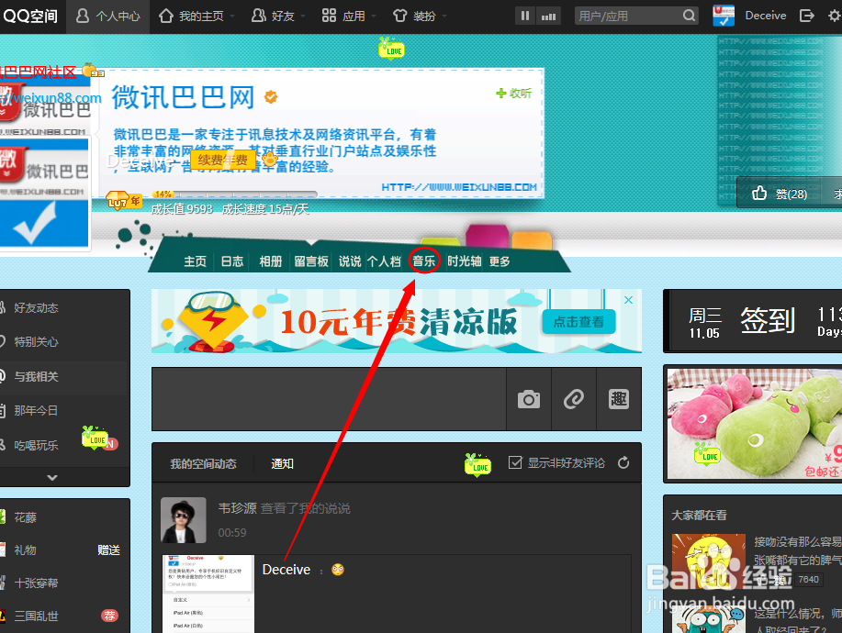Open the settings gear icon

[x=835, y=16]
